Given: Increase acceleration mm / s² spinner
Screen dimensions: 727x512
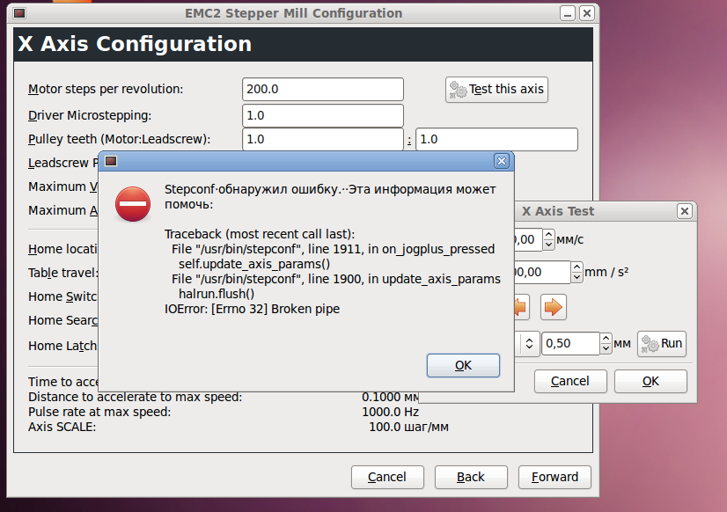Looking at the screenshot, I should tap(576, 267).
